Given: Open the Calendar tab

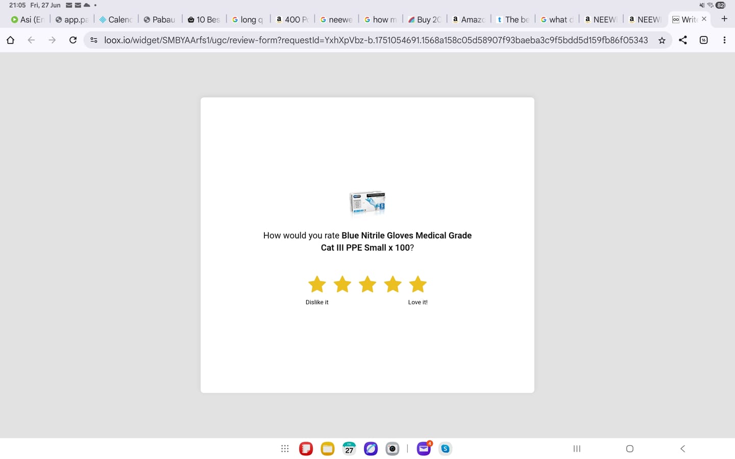Looking at the screenshot, I should click(116, 19).
